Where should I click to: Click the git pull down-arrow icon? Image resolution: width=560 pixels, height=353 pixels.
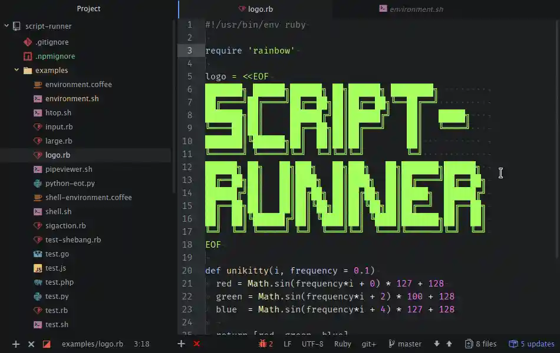(437, 344)
